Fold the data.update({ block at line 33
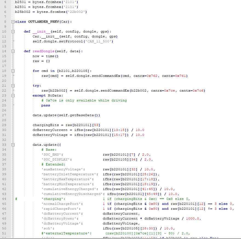Screen dimensions: 241x239 pyautogui.click(x=13, y=145)
